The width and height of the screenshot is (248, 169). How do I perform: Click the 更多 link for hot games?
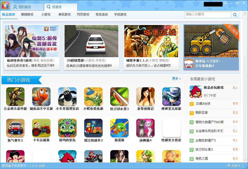click(x=176, y=78)
